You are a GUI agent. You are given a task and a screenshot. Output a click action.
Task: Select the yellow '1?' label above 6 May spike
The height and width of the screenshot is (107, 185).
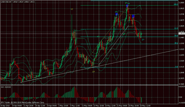[x=72, y=9]
